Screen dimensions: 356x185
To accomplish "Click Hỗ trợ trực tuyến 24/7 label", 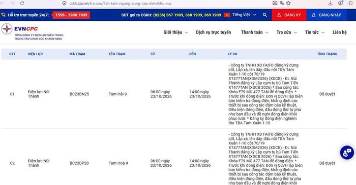I will click(28, 15).
